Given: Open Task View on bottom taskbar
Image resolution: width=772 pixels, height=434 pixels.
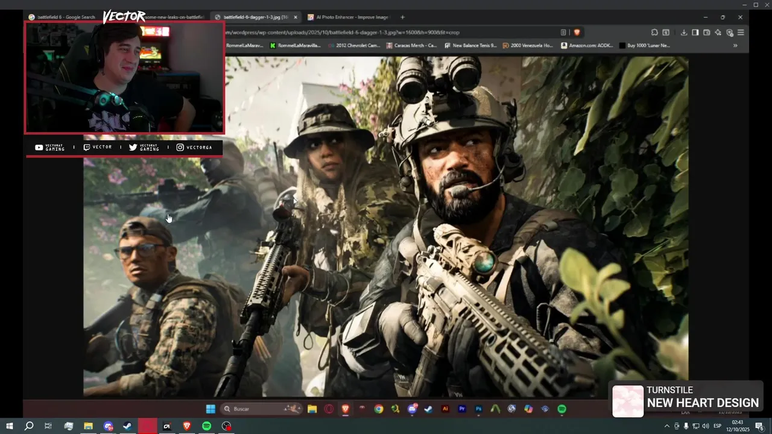Looking at the screenshot, I should point(48,426).
